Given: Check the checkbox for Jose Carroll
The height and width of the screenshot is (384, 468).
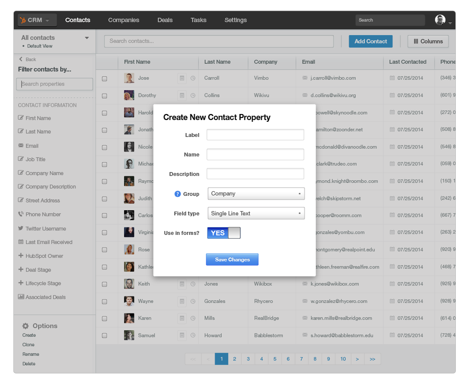Looking at the screenshot, I should coord(104,79).
